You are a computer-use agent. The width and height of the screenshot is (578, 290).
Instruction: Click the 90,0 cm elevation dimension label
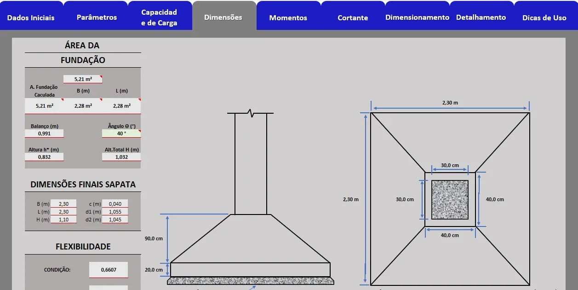click(x=154, y=238)
